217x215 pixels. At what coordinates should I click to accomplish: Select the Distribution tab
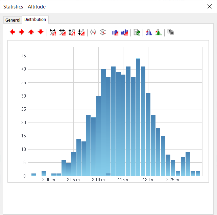(35, 20)
